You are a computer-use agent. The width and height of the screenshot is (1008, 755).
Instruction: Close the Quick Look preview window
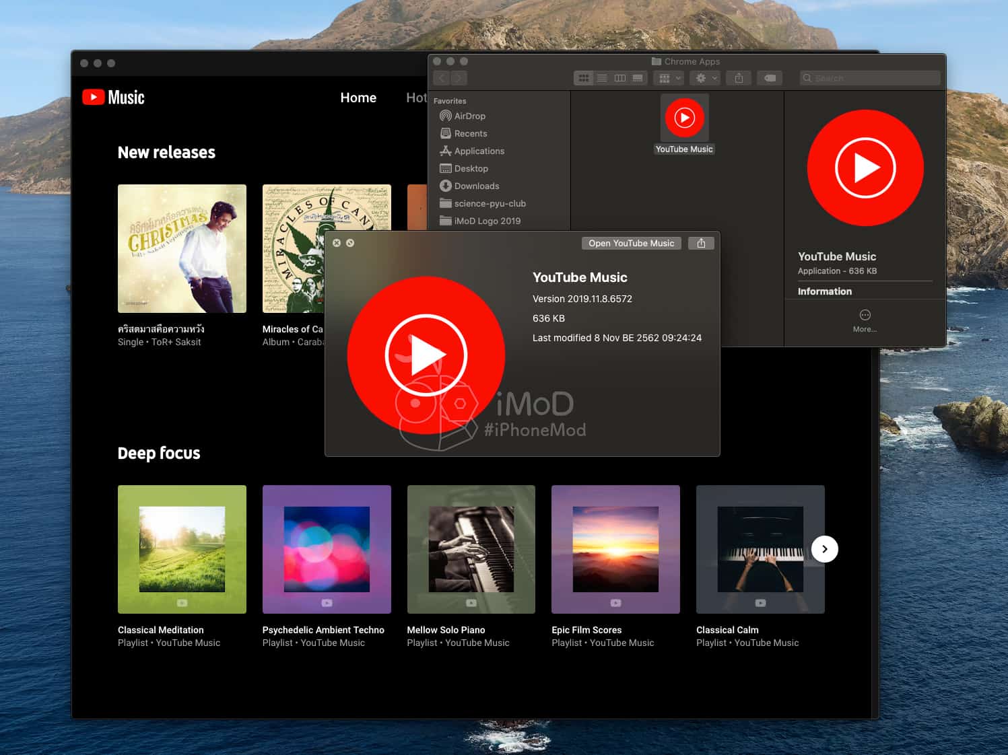(337, 243)
